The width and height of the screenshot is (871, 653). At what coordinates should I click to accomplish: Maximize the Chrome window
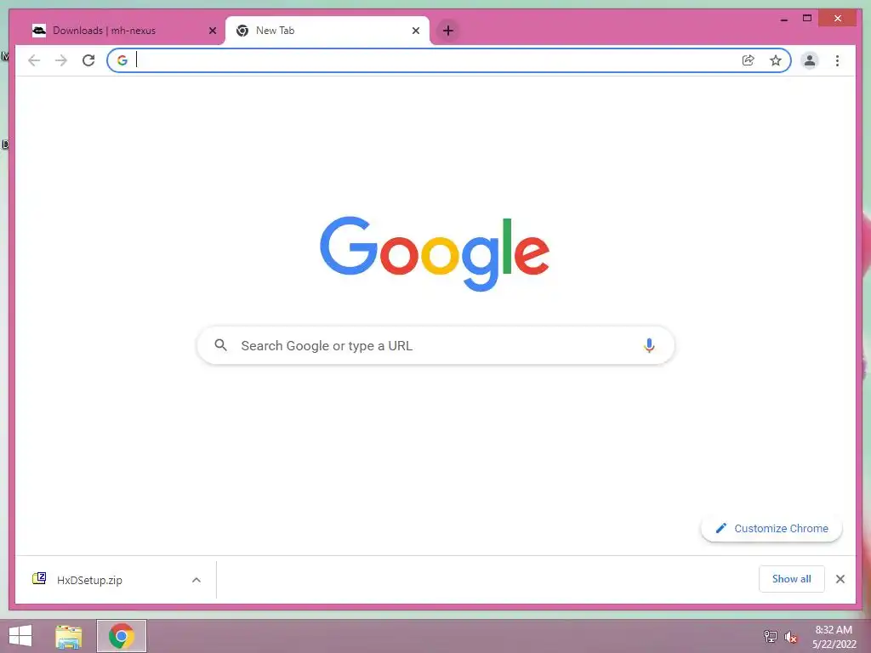tap(807, 19)
